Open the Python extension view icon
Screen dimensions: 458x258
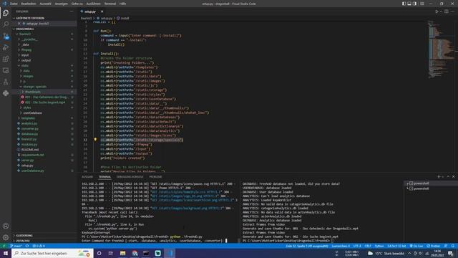6,93
